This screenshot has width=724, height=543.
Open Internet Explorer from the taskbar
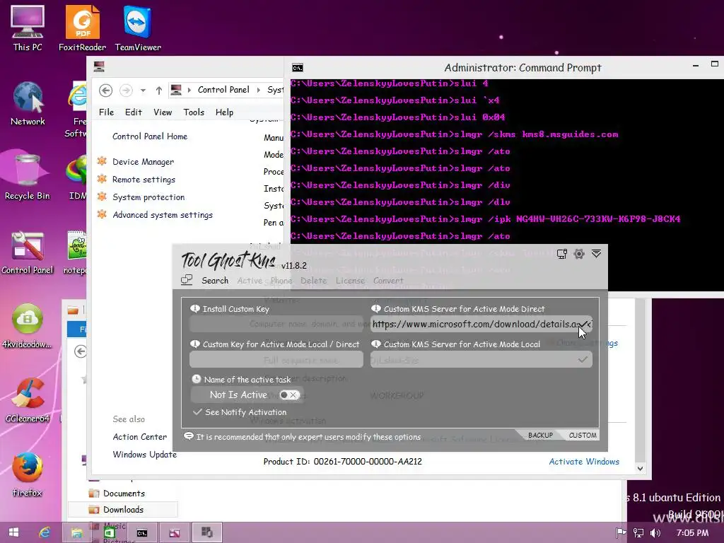(45, 532)
